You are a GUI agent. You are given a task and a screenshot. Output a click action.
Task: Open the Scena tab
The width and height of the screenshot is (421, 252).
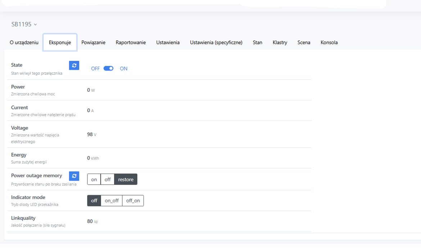tap(304, 42)
